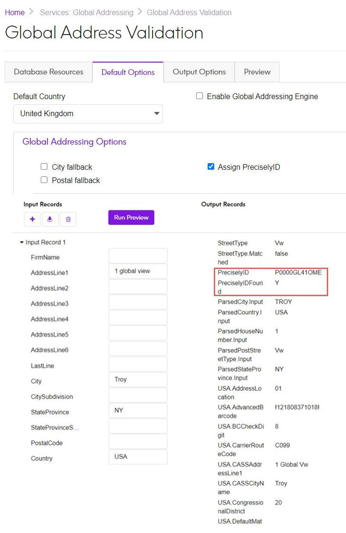This screenshot has width=346, height=533.
Task: Enable Postal fallback
Action: pos(44,180)
